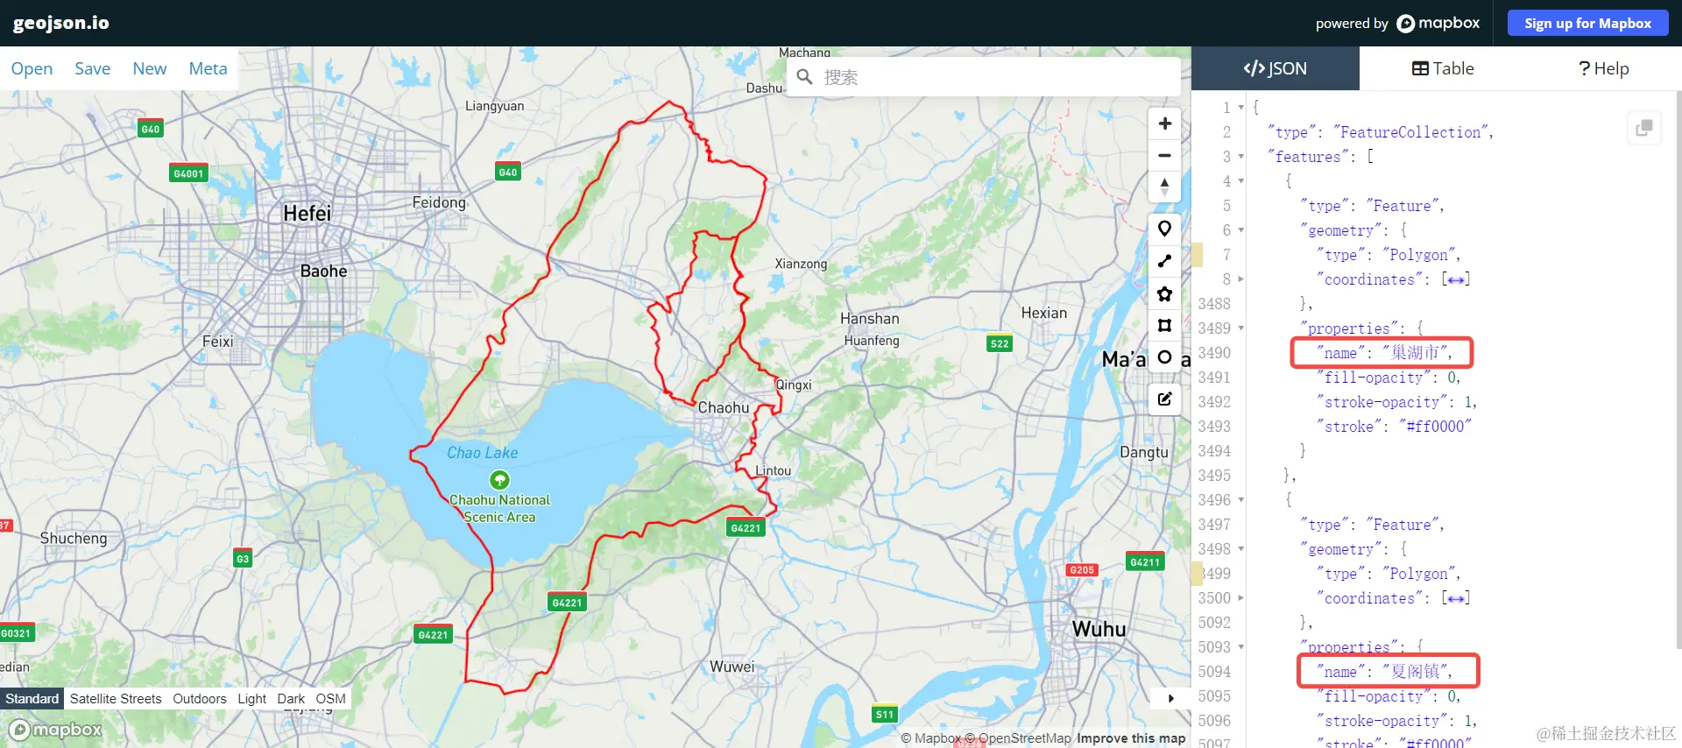Open the Help tab

(x=1603, y=68)
